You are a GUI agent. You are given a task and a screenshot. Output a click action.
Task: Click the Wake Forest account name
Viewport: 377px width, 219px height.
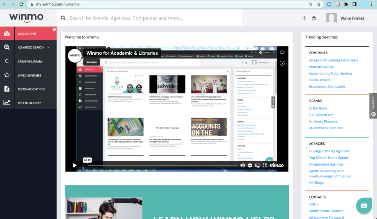click(x=352, y=18)
